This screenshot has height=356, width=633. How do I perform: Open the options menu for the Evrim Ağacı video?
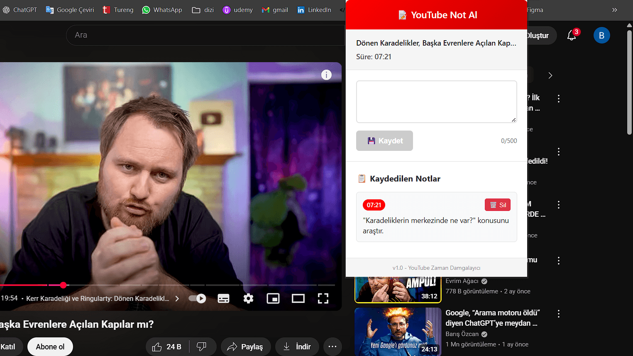coord(559,261)
